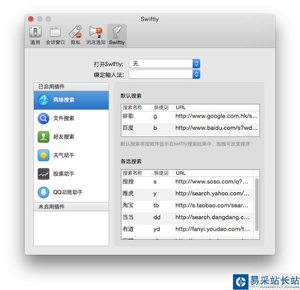Screen dimensions: 300x290
Task: Select the 百度 row in default searches
Action: 190,128
